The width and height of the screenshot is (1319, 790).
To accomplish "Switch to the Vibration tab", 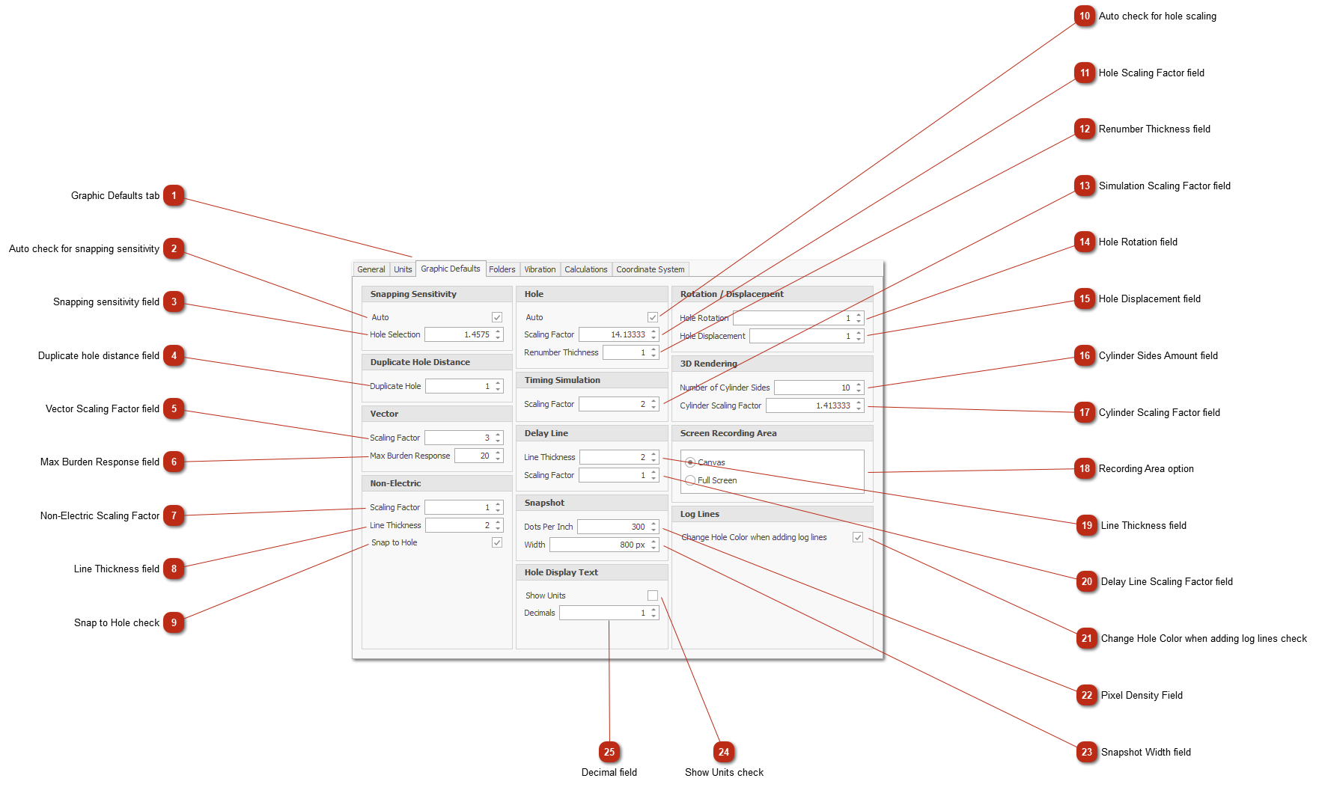I will pos(540,269).
